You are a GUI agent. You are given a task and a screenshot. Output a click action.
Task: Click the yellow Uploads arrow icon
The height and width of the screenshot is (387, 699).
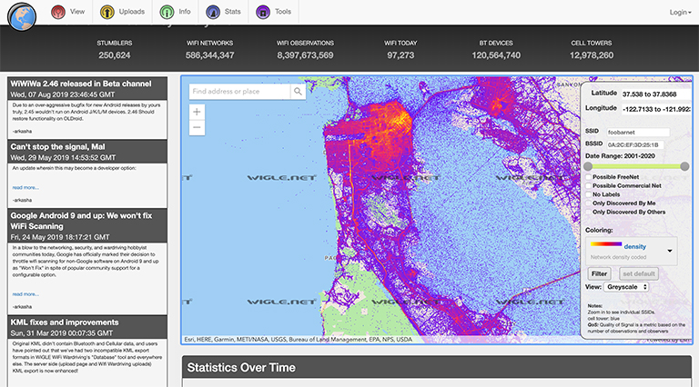tap(108, 13)
